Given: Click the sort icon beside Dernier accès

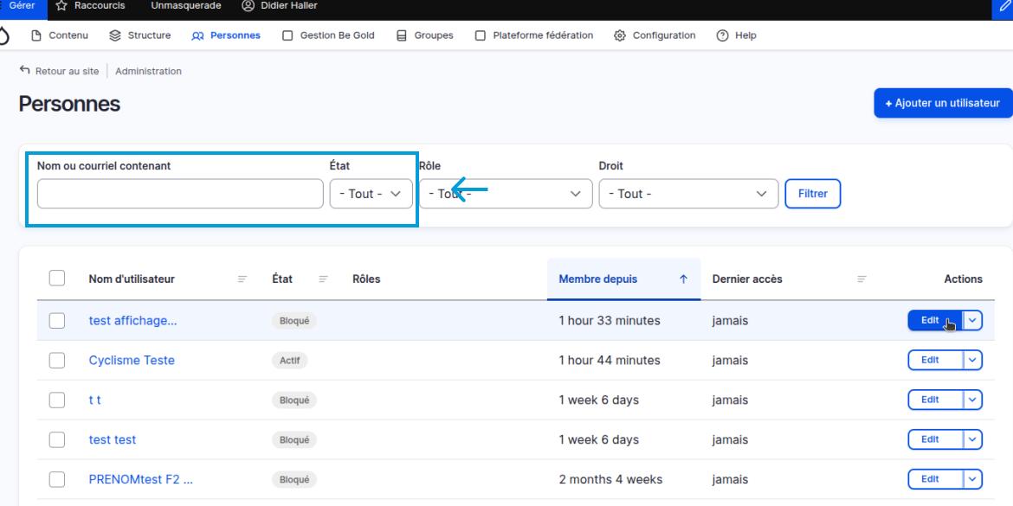Looking at the screenshot, I should 861,279.
